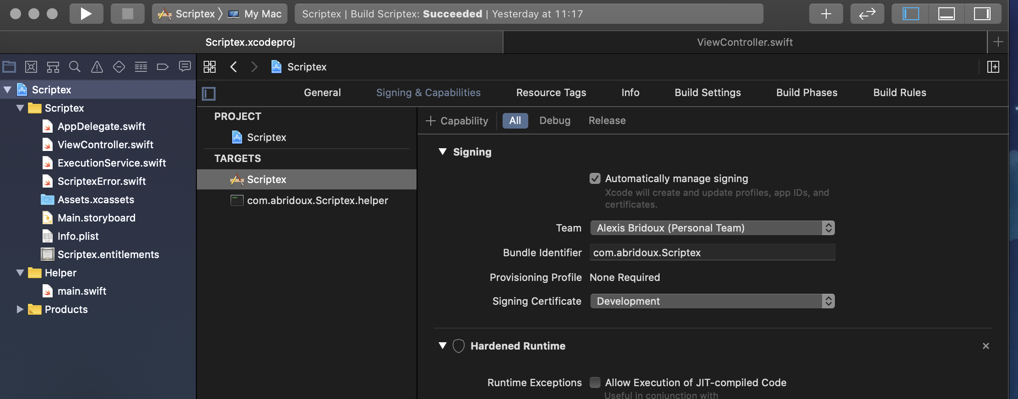Switch to the Build Settings tab
Viewport: 1018px width, 399px height.
tap(707, 92)
